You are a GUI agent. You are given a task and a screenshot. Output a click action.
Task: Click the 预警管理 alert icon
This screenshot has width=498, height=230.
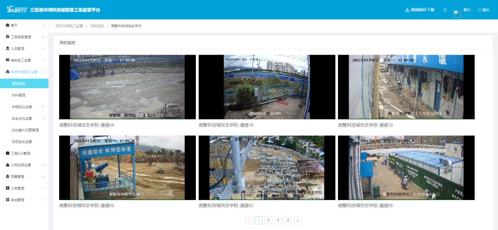click(x=7, y=177)
